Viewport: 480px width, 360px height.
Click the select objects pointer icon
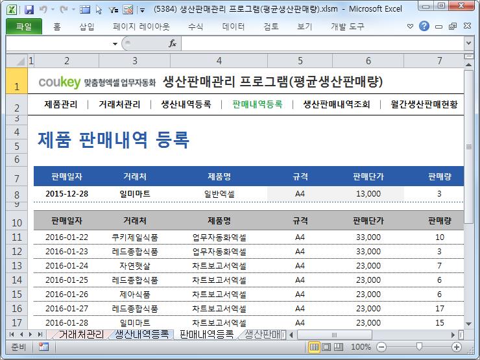click(x=99, y=10)
